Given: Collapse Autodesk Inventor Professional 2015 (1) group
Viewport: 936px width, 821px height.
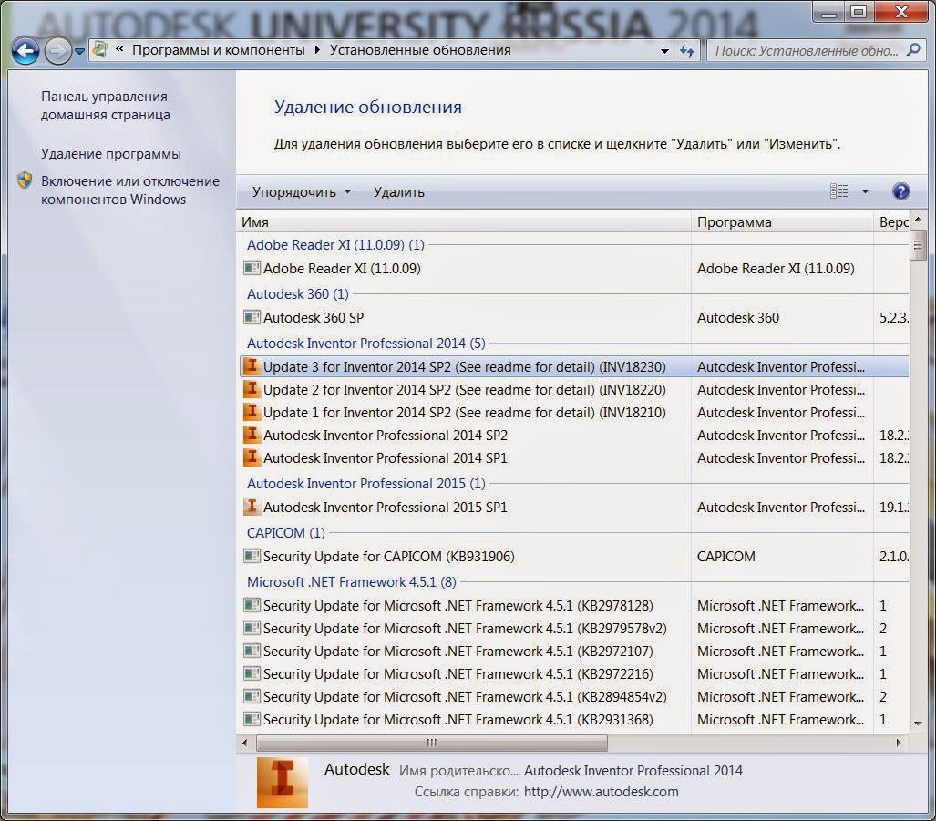Looking at the screenshot, I should tap(365, 484).
